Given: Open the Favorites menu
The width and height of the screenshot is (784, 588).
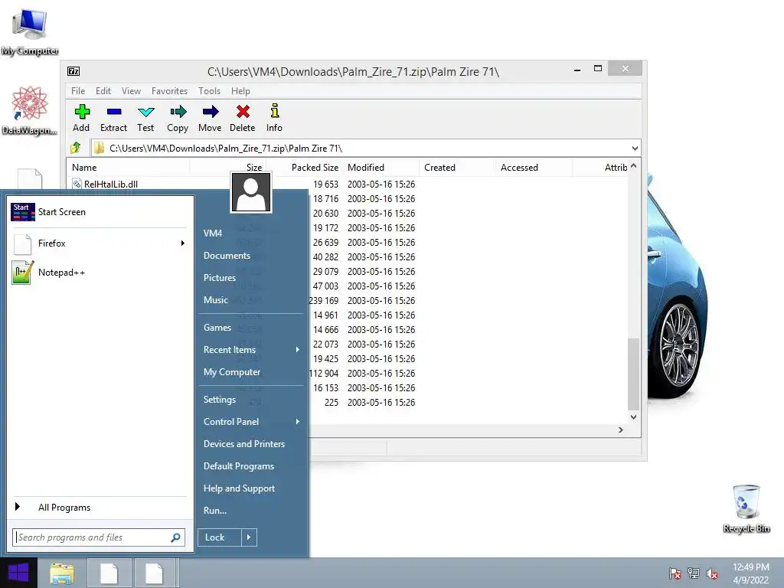Looking at the screenshot, I should pos(169,91).
